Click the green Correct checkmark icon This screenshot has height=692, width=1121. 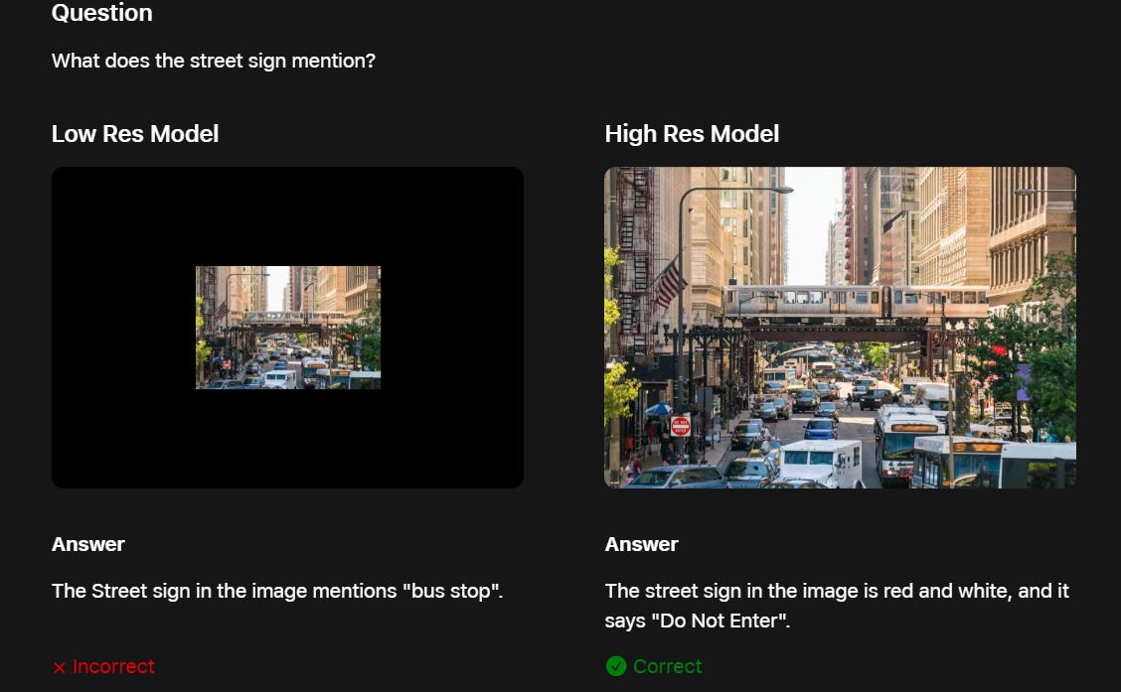tap(615, 666)
